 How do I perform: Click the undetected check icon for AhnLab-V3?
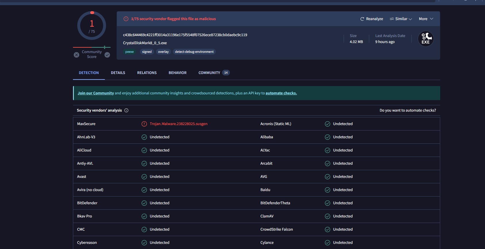pyautogui.click(x=144, y=137)
